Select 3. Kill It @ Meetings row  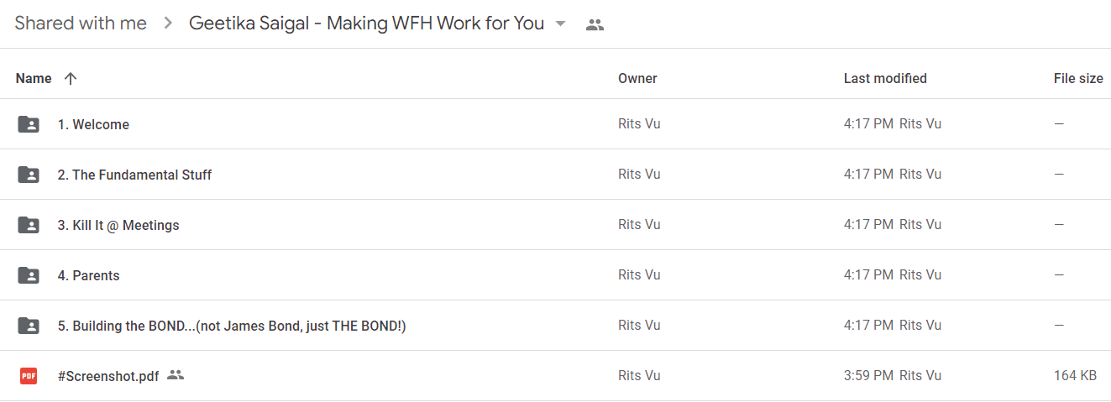[555, 225]
